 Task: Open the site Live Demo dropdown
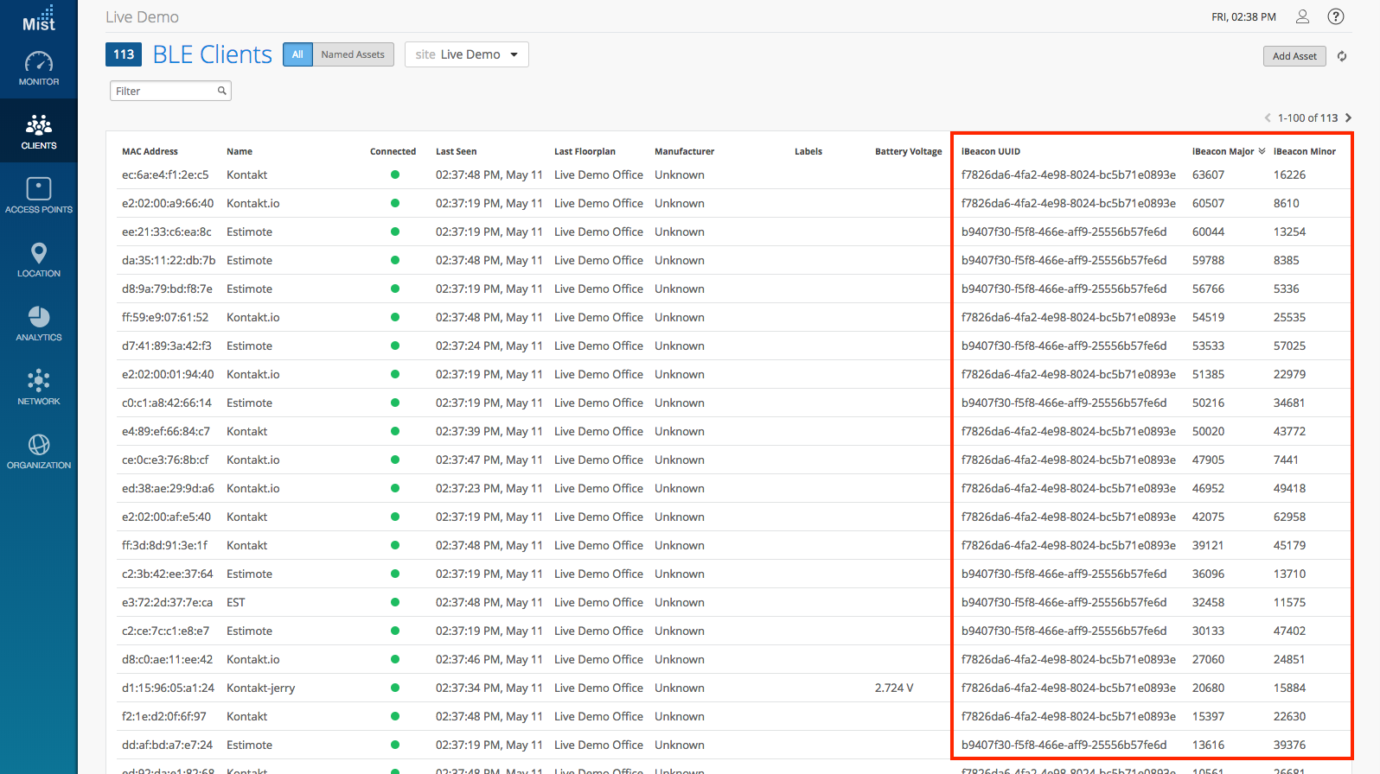(466, 54)
